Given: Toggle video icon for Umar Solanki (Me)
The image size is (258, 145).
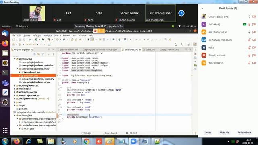Looking at the screenshot, I should (x=254, y=17).
